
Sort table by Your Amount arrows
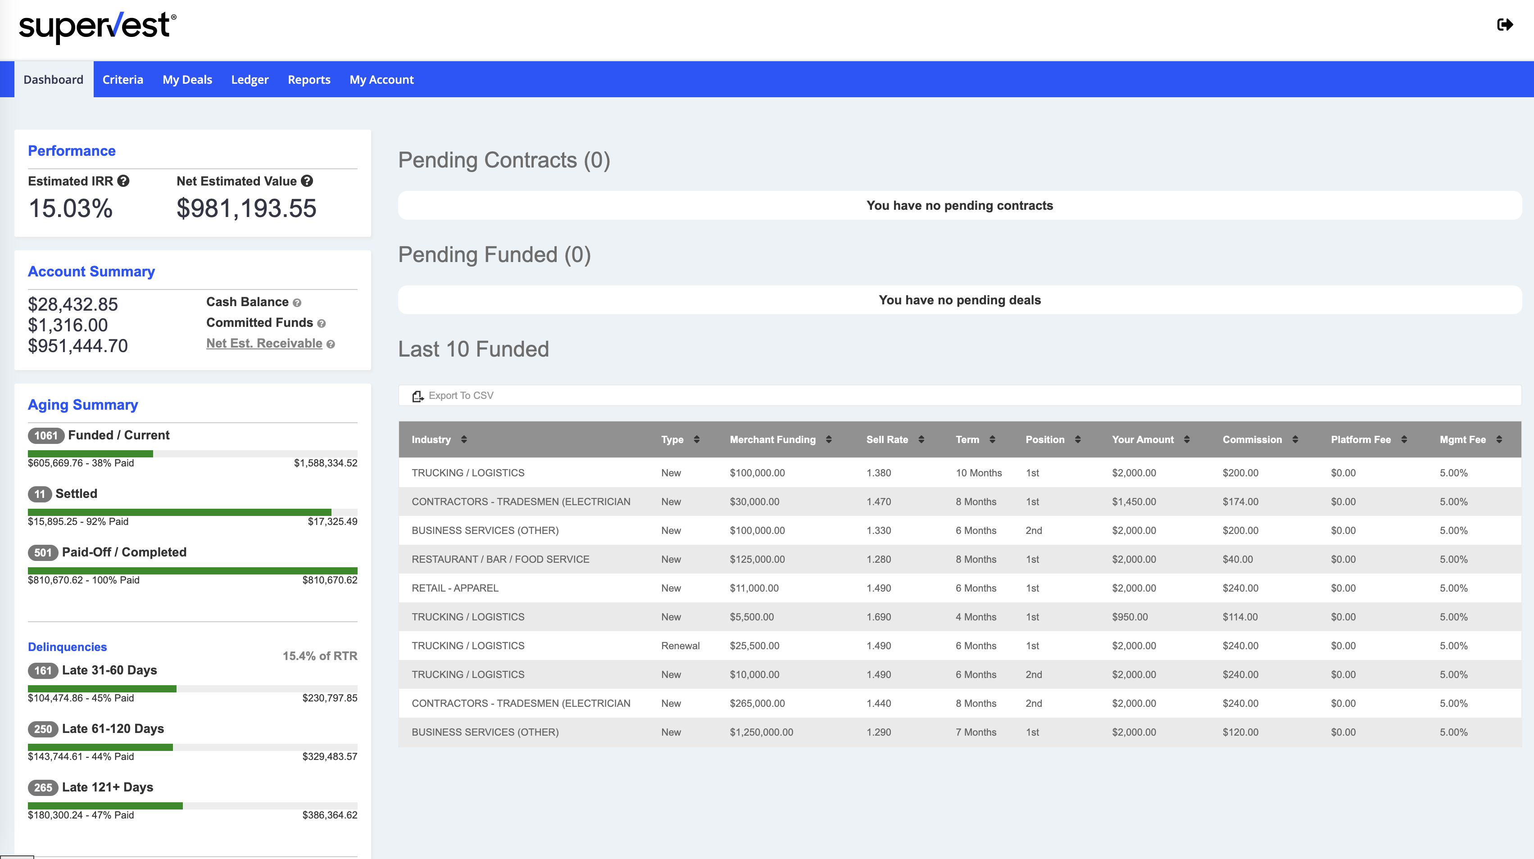[x=1187, y=439]
